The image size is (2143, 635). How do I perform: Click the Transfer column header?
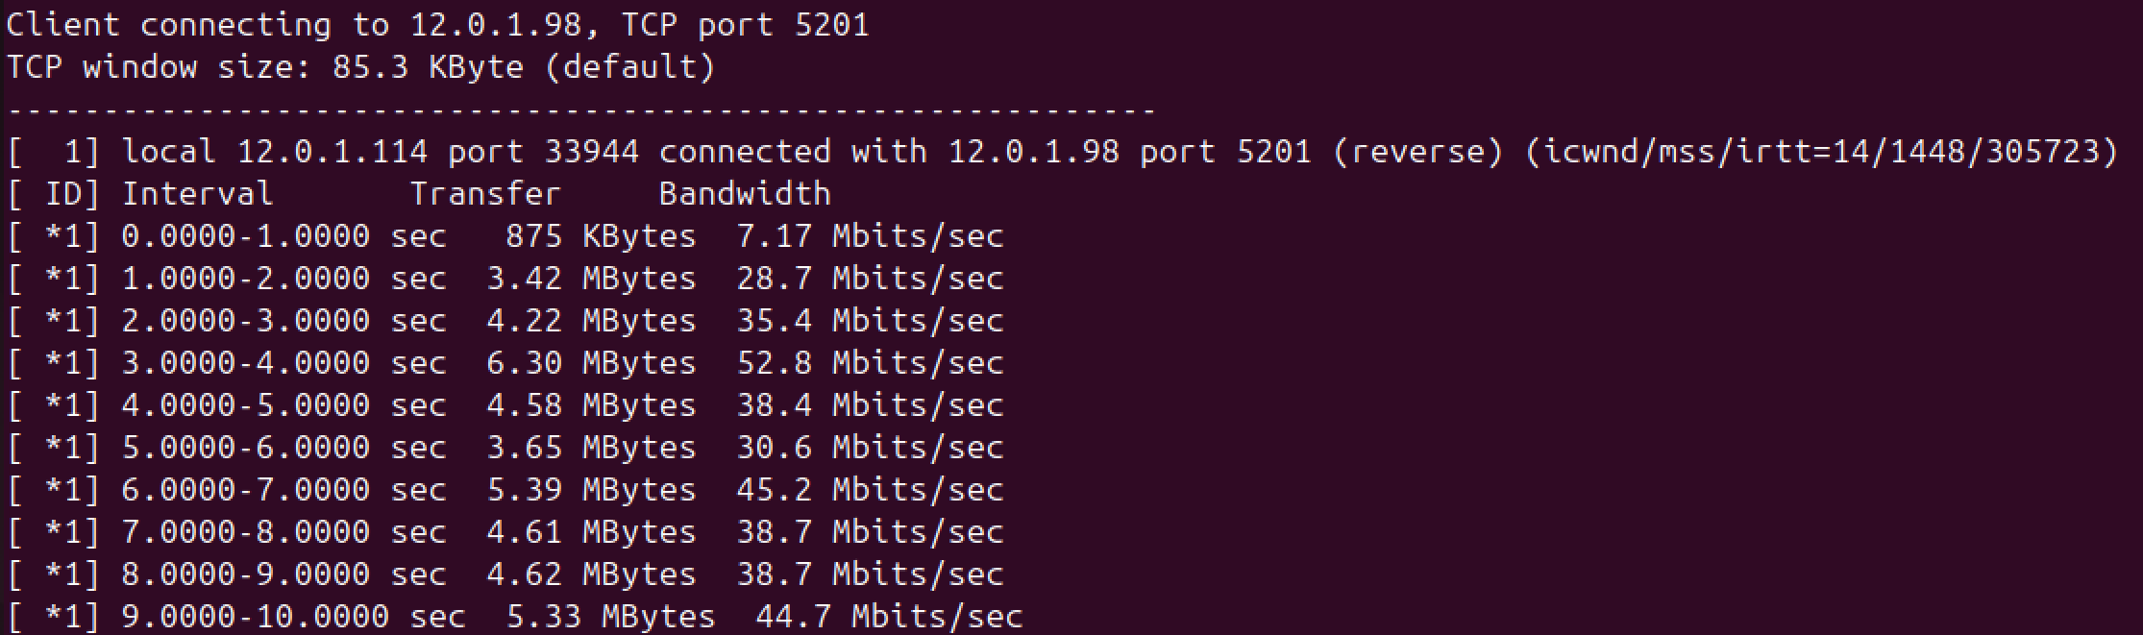pos(485,194)
